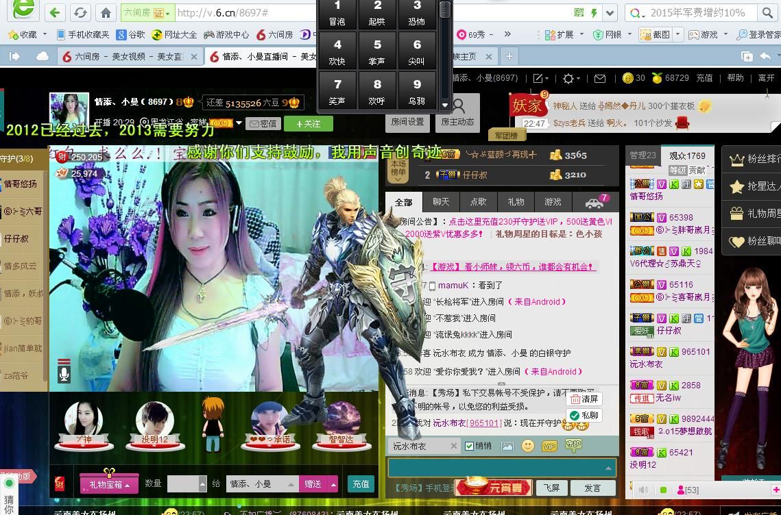Toggle the 悄悄 whisper checkbox
781x515 pixels.
470,446
